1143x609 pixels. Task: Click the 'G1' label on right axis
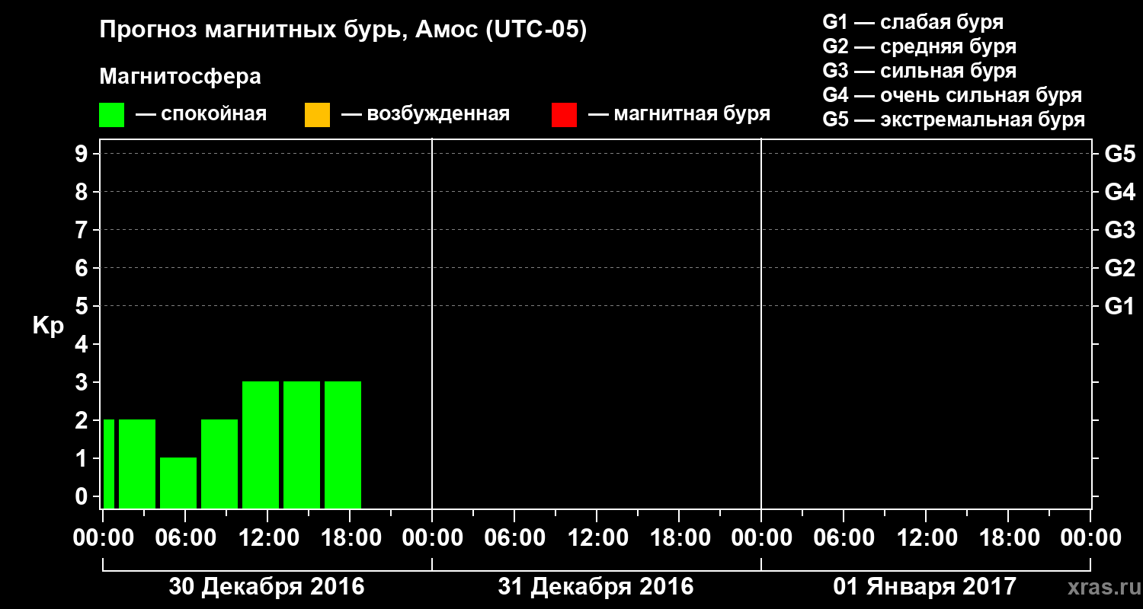tap(1120, 306)
